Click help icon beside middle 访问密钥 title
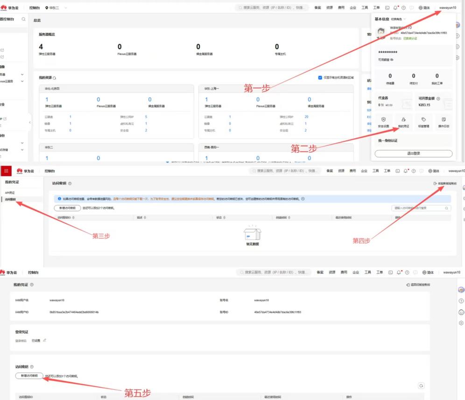The height and width of the screenshot is (400, 465). click(x=70, y=183)
